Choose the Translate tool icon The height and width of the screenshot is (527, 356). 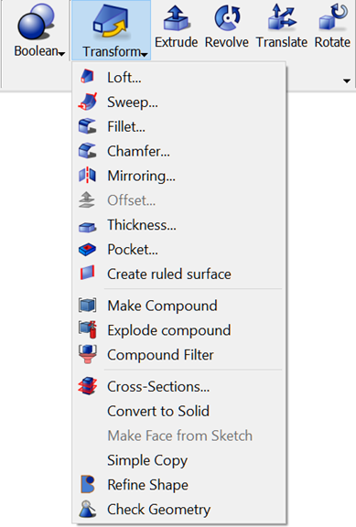click(x=282, y=17)
